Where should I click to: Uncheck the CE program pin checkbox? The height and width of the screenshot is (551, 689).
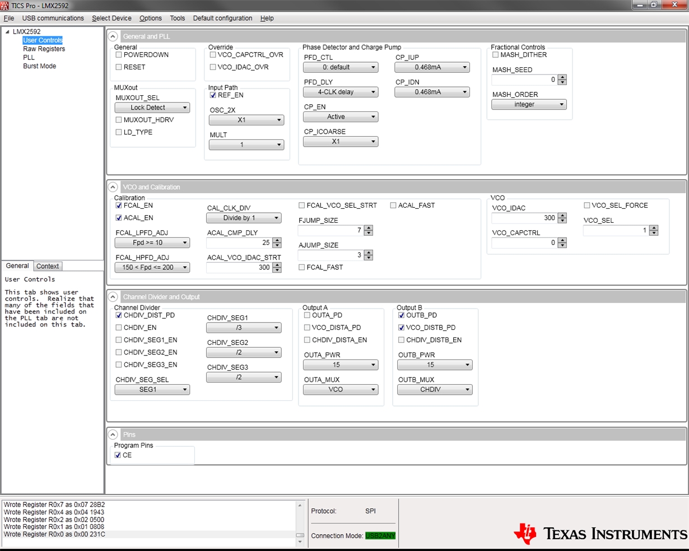coord(118,455)
